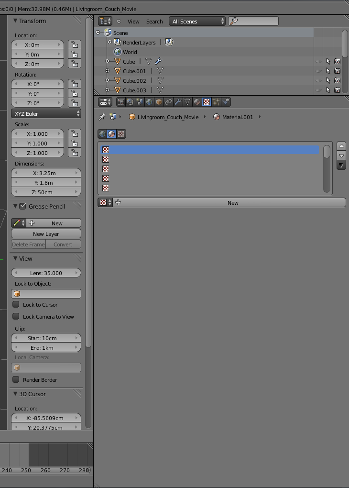
Task: Show material textures context button
Action: [111, 134]
